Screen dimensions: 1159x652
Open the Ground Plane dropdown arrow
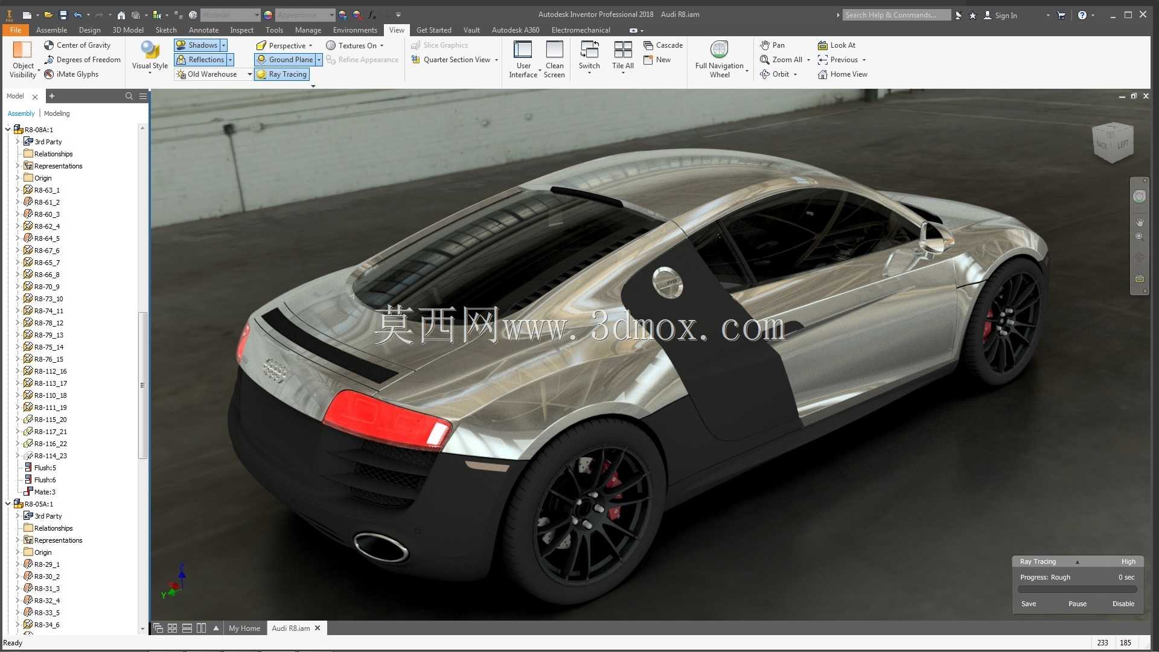click(319, 60)
